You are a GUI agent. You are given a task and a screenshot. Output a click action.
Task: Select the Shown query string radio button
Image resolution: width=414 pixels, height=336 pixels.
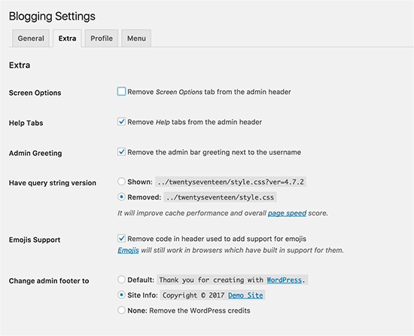tap(121, 182)
